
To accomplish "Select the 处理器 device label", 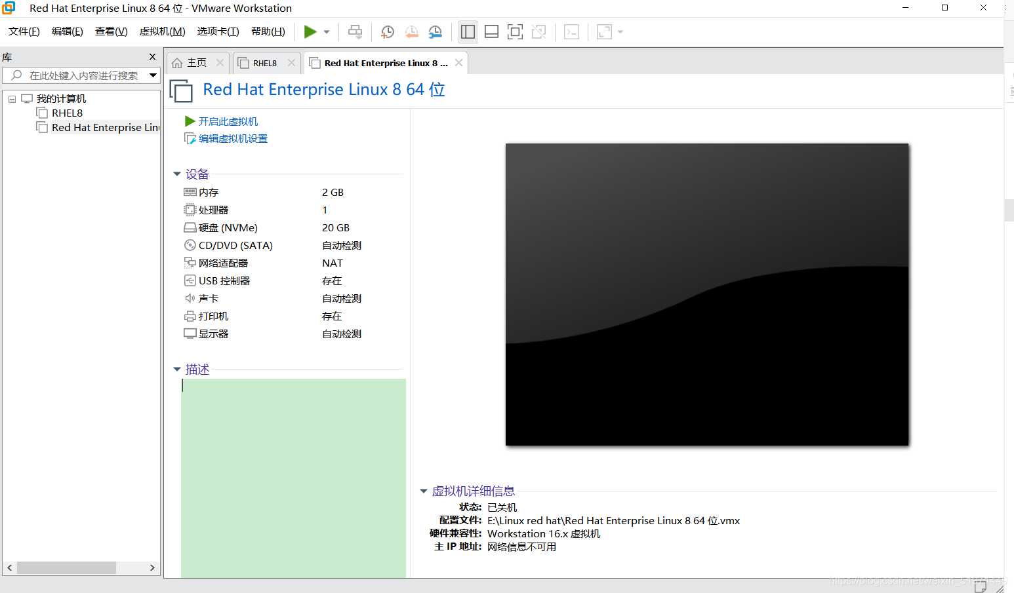I will click(214, 210).
